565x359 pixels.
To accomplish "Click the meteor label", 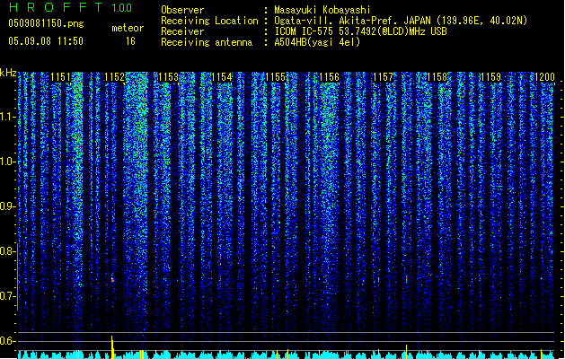I will 128,28.
